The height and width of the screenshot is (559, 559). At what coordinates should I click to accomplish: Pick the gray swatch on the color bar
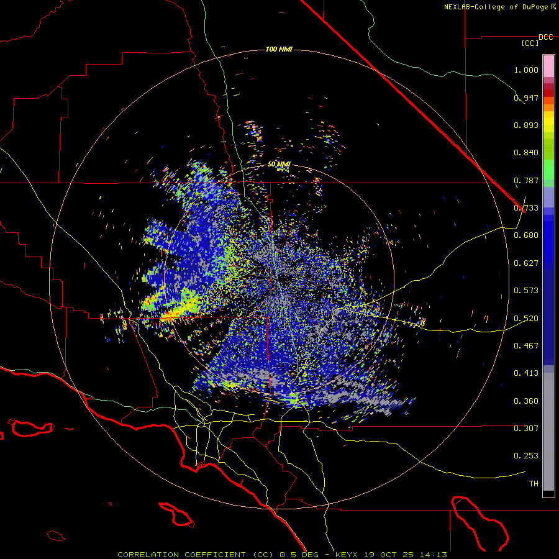tap(548, 432)
